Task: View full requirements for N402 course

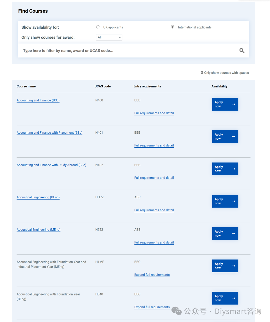Action: pyautogui.click(x=154, y=178)
